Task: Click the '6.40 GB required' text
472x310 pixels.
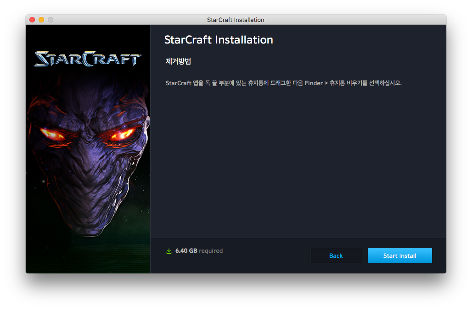Action: pos(199,250)
